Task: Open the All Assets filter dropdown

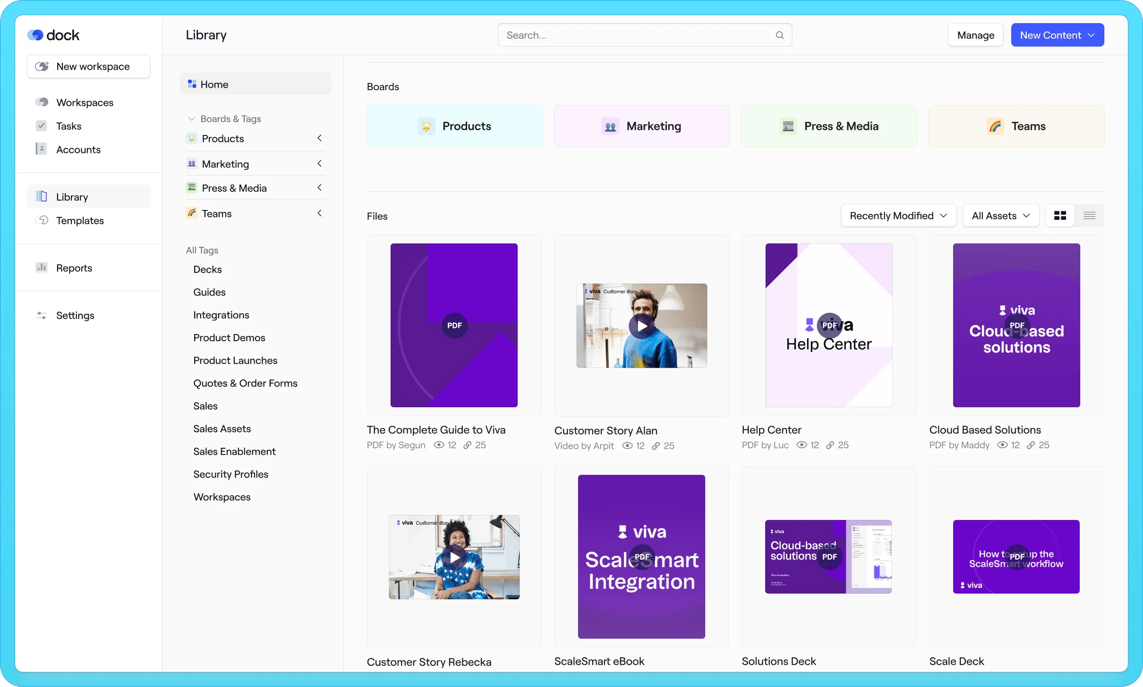Action: (x=1000, y=216)
